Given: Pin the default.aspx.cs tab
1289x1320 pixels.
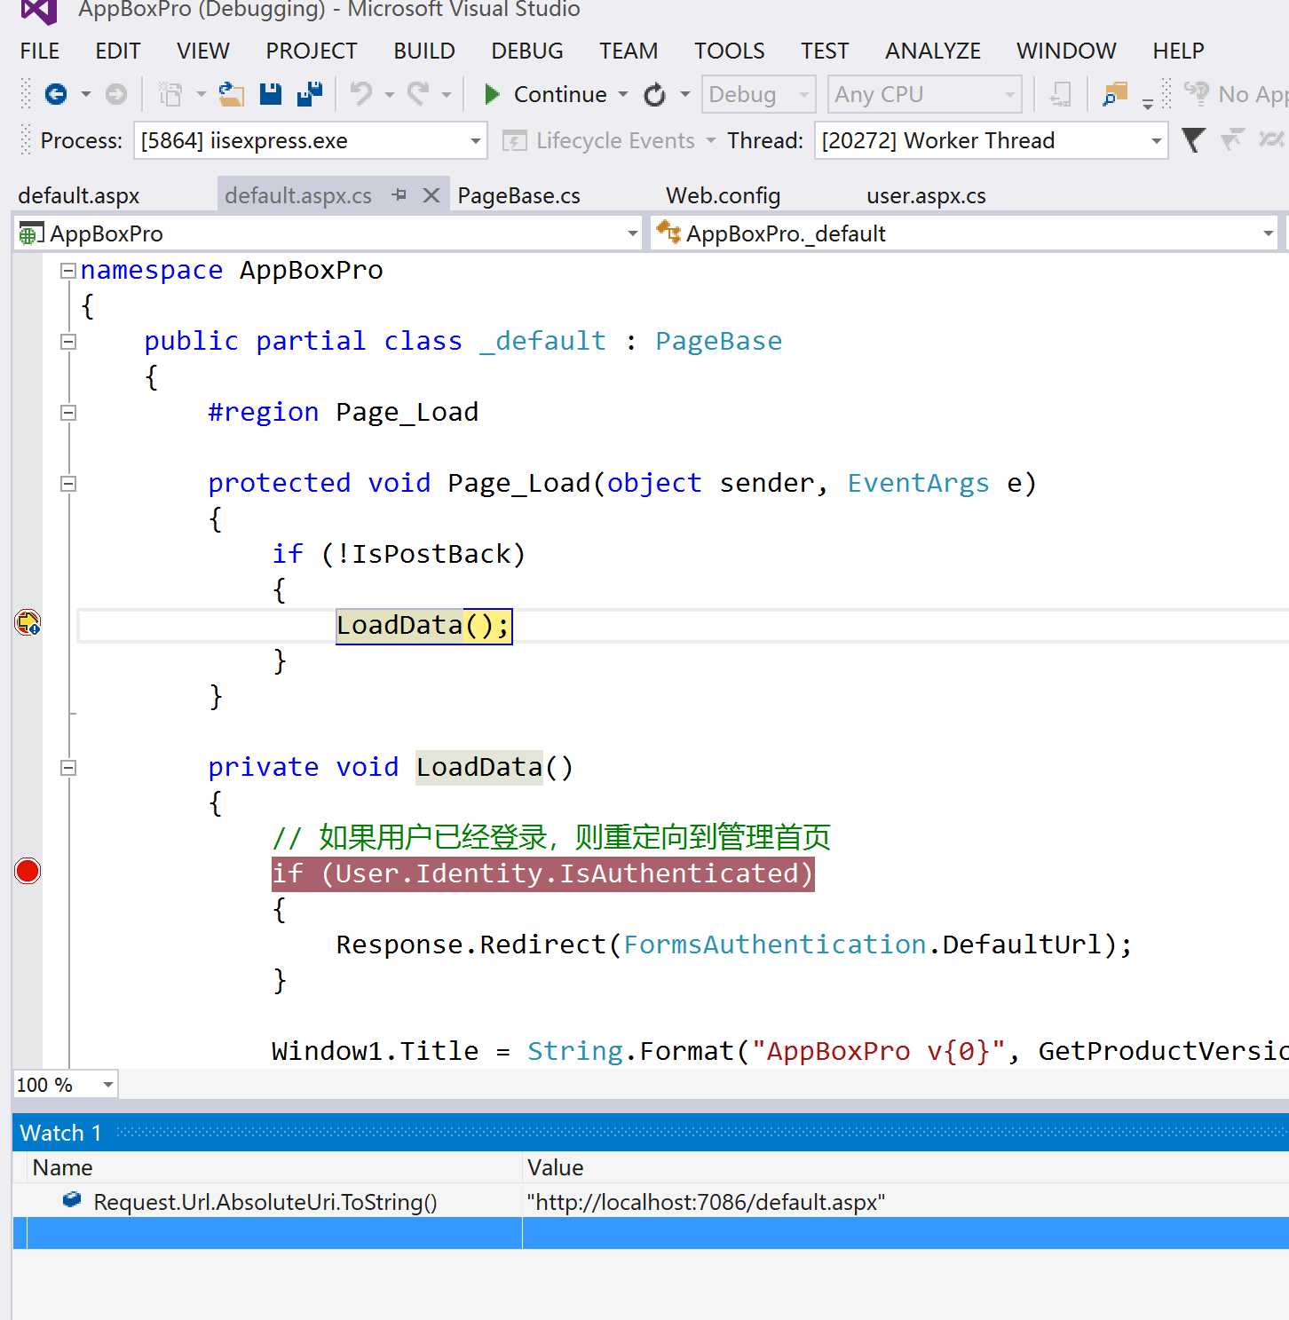Looking at the screenshot, I should (x=399, y=194).
